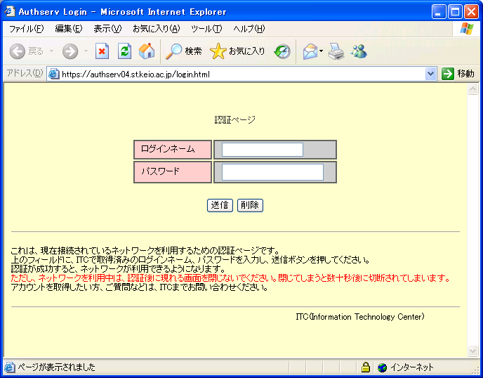Print the page using the printer icon

point(336,51)
